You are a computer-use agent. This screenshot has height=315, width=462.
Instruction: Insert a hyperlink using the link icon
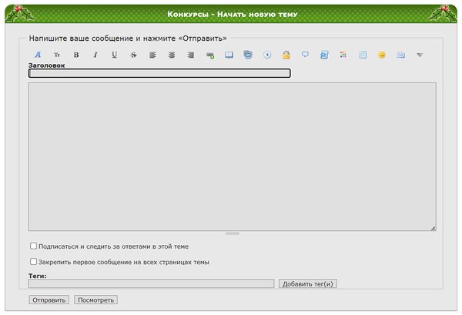[x=210, y=55]
